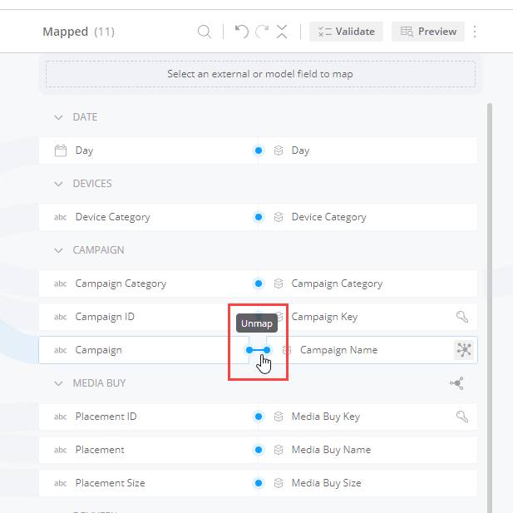Click the abc type icon beside Campaign ID
Image resolution: width=513 pixels, height=513 pixels.
[61, 317]
